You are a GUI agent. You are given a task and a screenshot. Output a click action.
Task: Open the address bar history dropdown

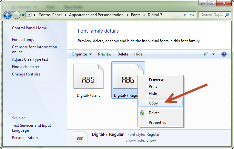tap(185, 15)
